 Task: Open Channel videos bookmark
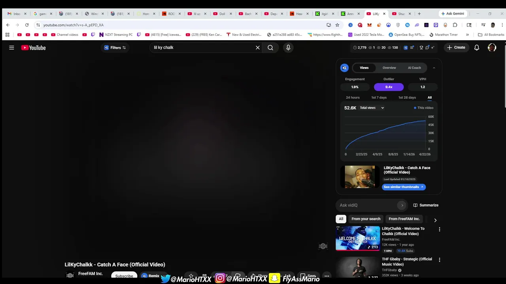[65, 35]
